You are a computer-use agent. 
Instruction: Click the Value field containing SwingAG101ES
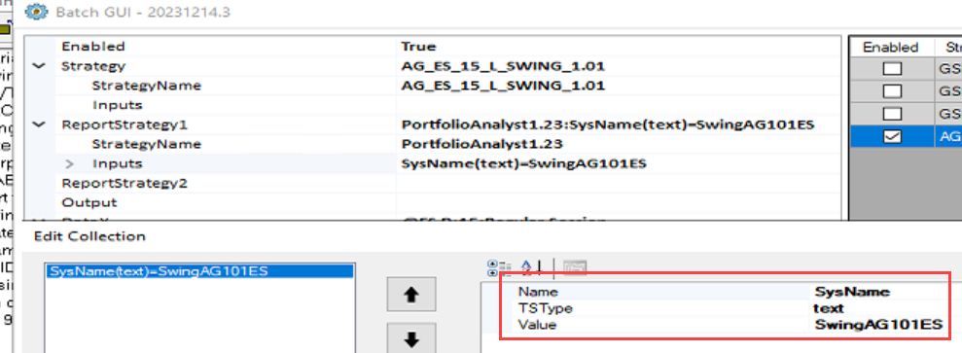coord(879,325)
